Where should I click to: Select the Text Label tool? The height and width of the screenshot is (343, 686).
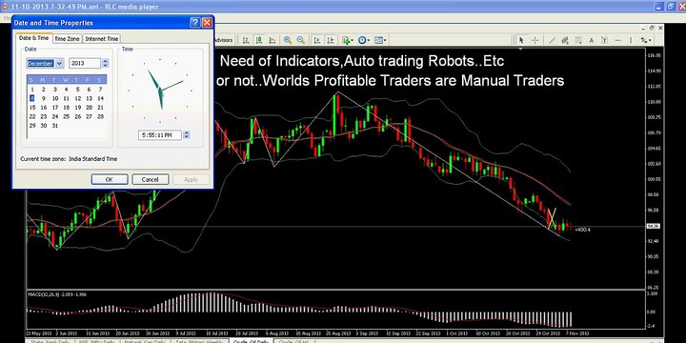(x=604, y=40)
